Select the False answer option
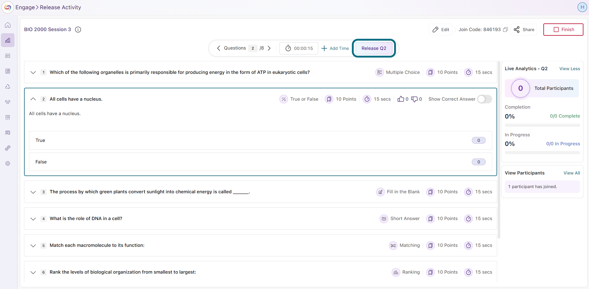This screenshot has height=289, width=589. click(260, 162)
